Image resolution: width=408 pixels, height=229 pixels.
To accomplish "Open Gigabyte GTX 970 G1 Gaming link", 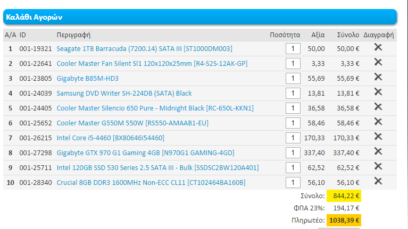I will (145, 153).
